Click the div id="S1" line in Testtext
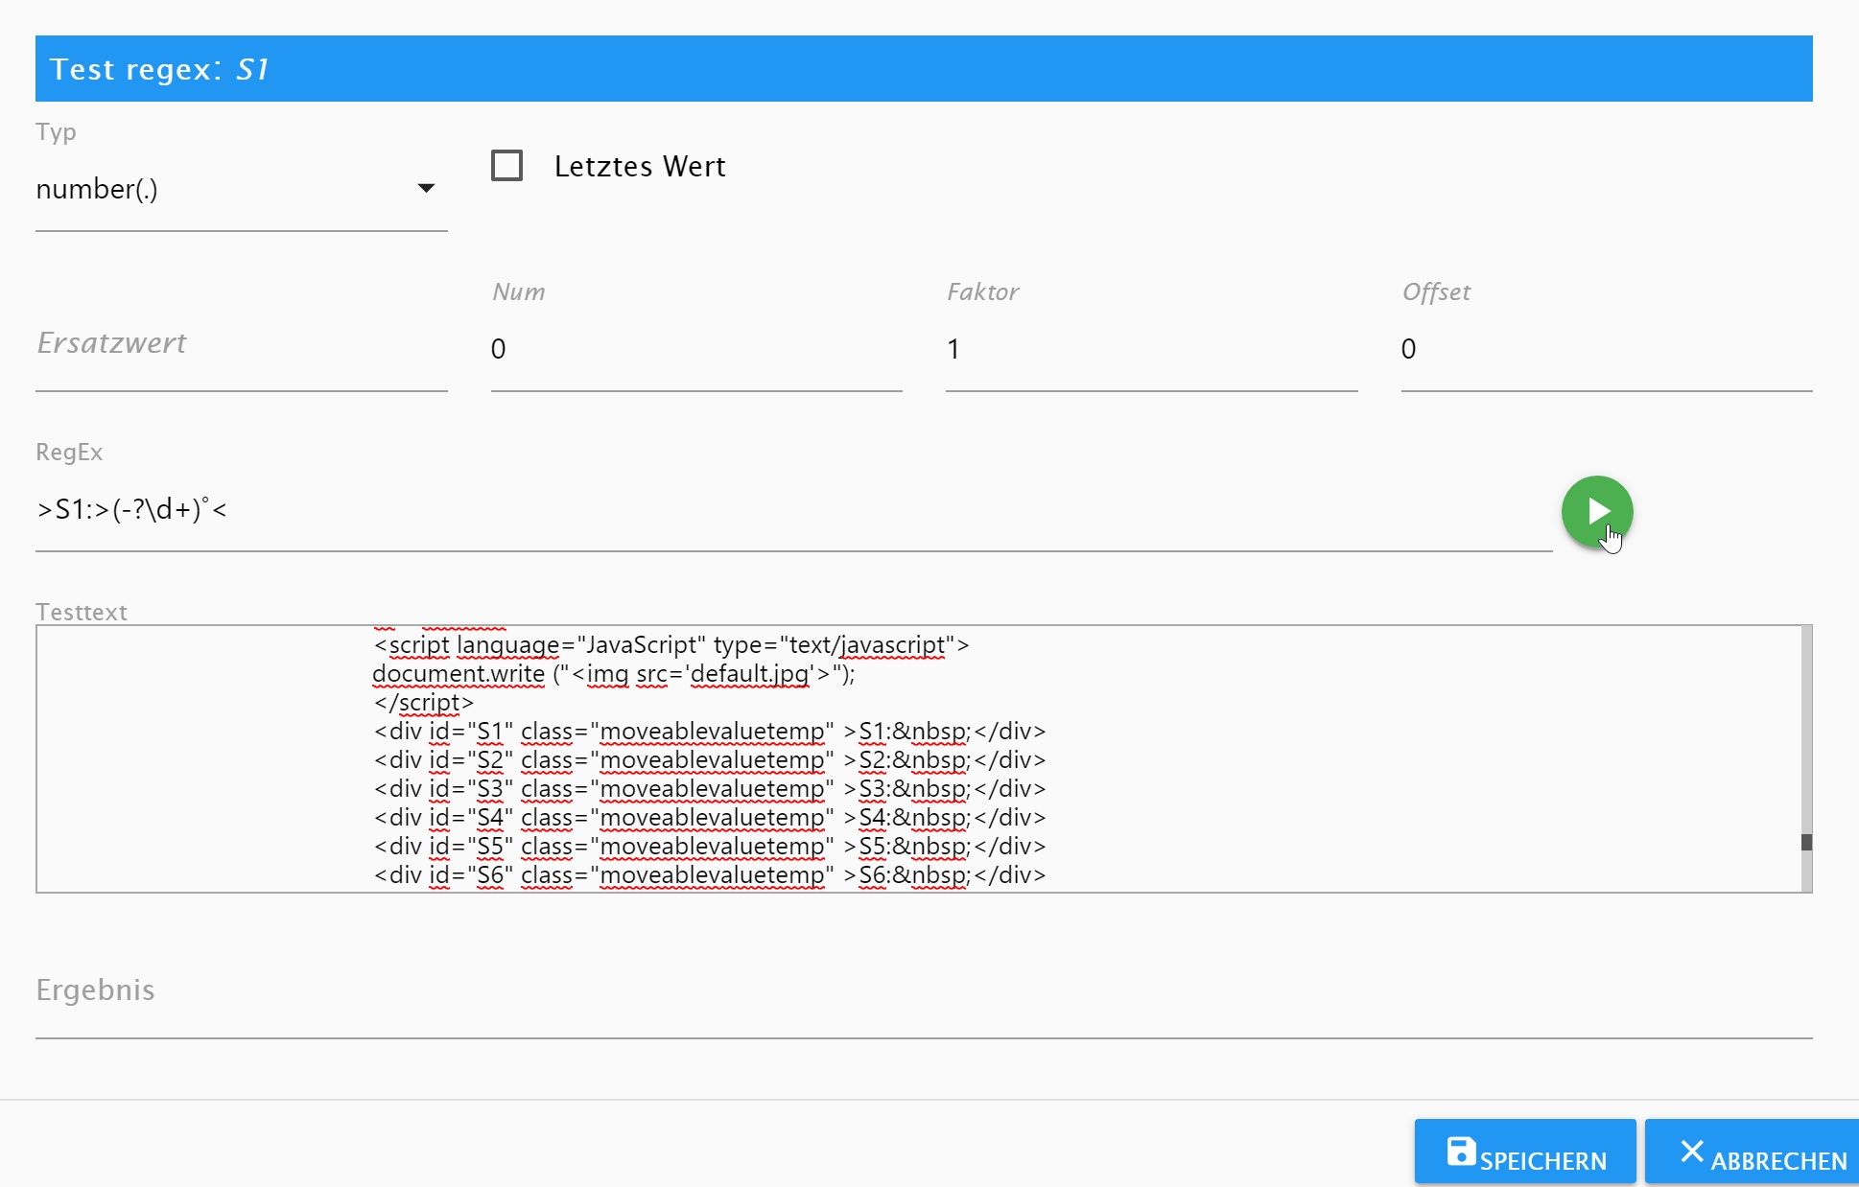This screenshot has width=1859, height=1187. click(710, 732)
